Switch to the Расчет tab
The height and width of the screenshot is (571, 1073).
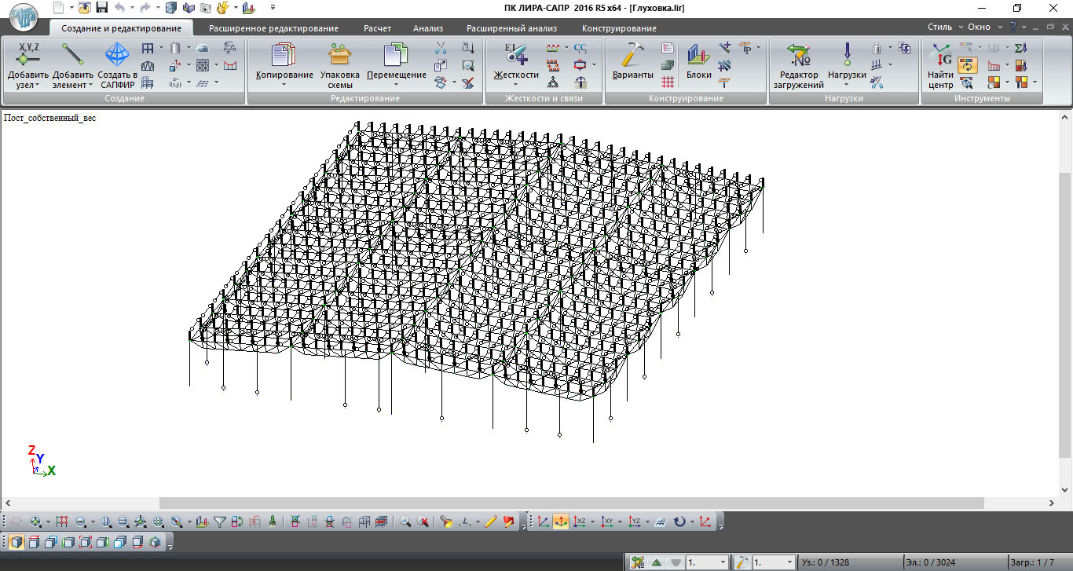click(377, 28)
